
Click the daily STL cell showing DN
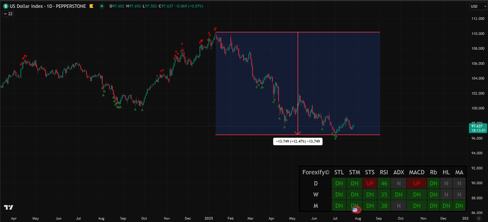(x=339, y=184)
